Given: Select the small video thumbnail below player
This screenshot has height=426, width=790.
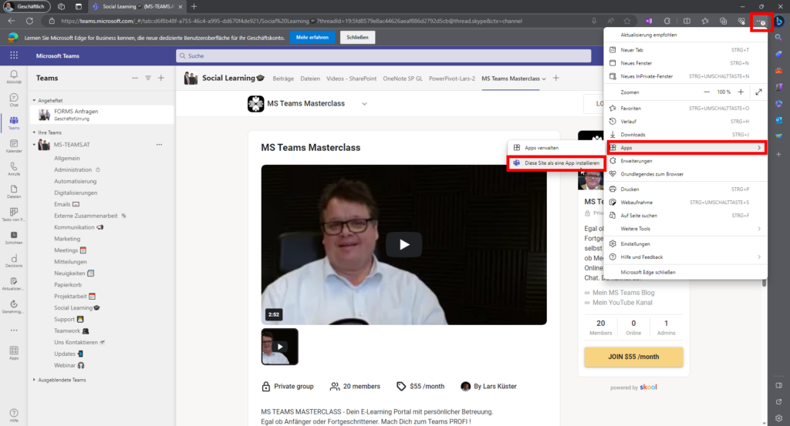Looking at the screenshot, I should [279, 347].
